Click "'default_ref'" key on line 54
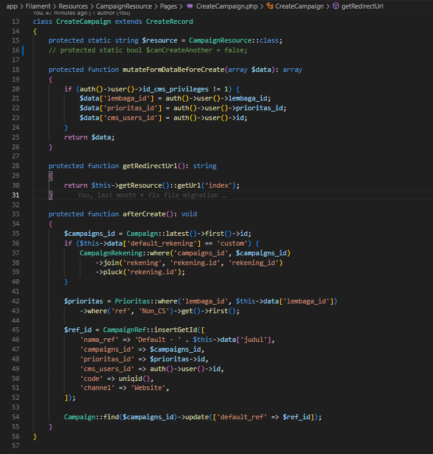 tap(242, 417)
